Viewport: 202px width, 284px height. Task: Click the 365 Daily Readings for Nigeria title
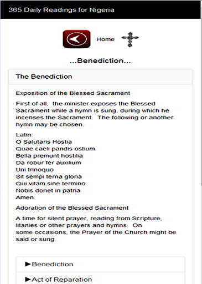61,10
